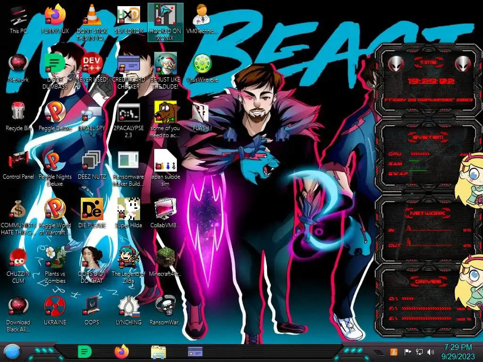Click the CollabVMB monitor icon
This screenshot has width=483, height=362.
(x=166, y=213)
